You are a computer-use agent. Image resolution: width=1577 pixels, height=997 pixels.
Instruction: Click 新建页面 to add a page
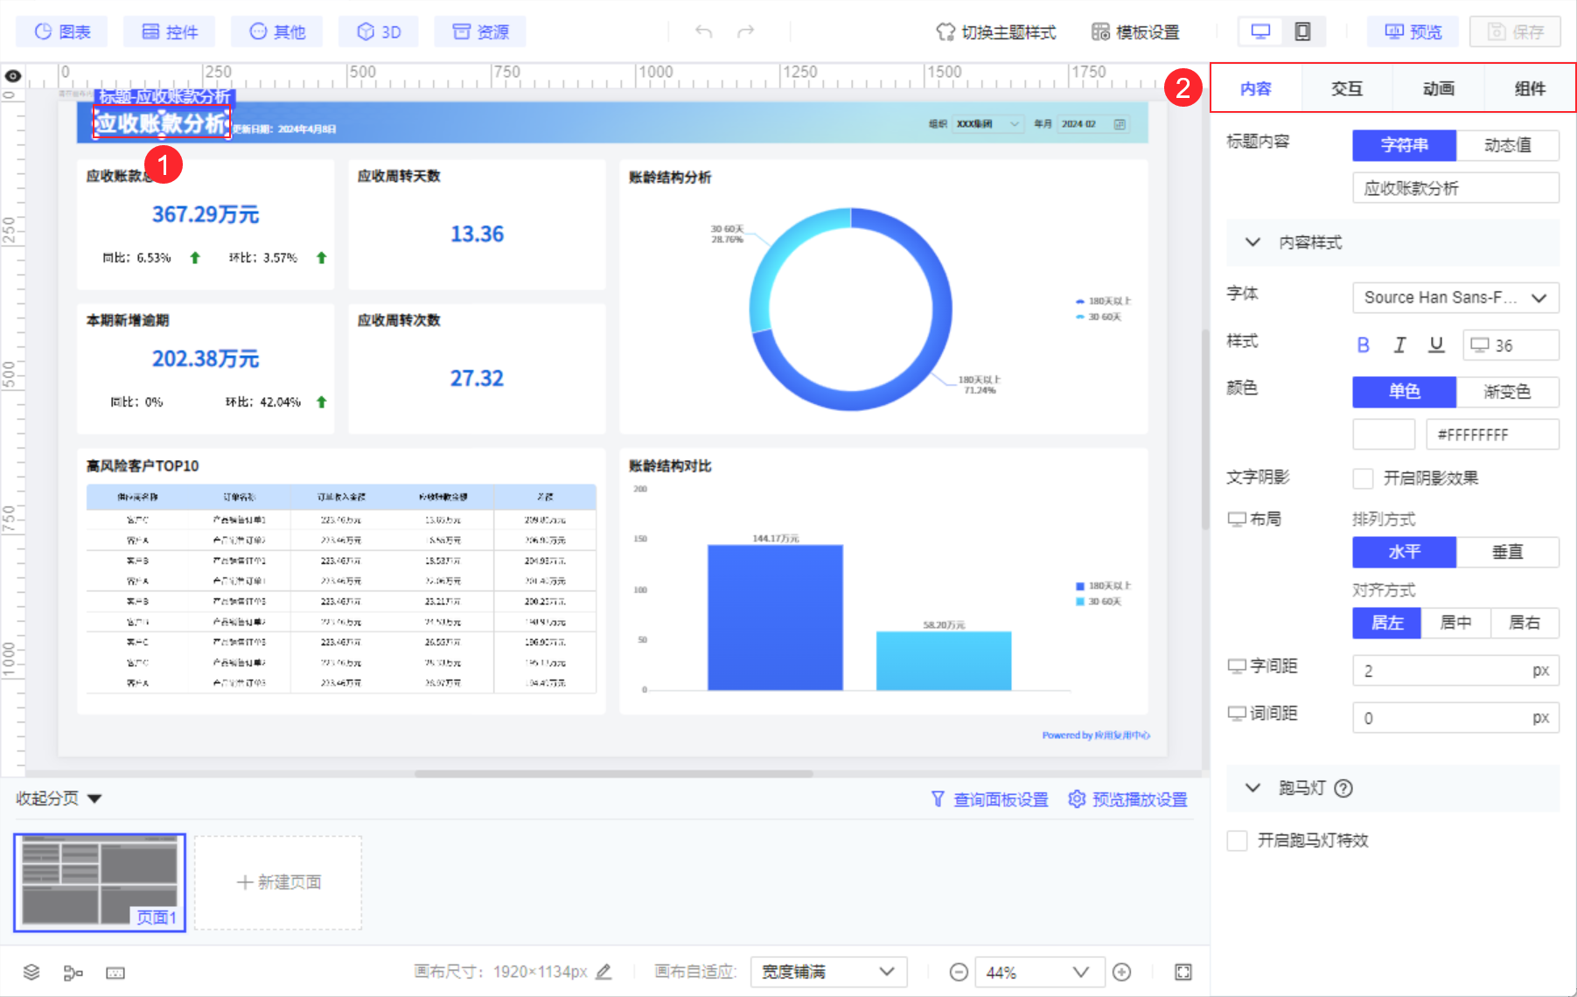[278, 882]
